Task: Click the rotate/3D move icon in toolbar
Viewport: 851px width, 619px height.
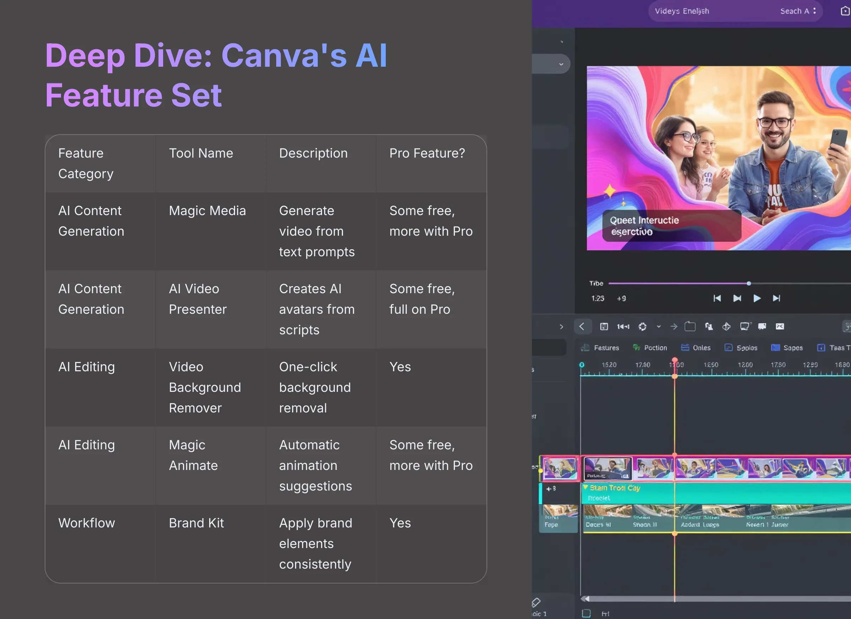Action: pyautogui.click(x=727, y=327)
